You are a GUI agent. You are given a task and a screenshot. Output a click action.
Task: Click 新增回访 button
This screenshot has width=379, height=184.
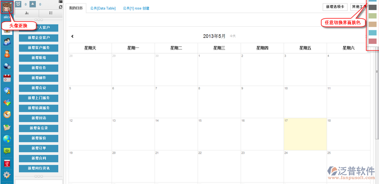[x=39, y=118]
